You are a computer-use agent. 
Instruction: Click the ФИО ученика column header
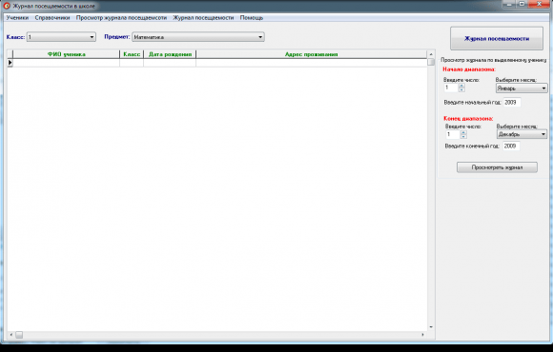(x=67, y=54)
